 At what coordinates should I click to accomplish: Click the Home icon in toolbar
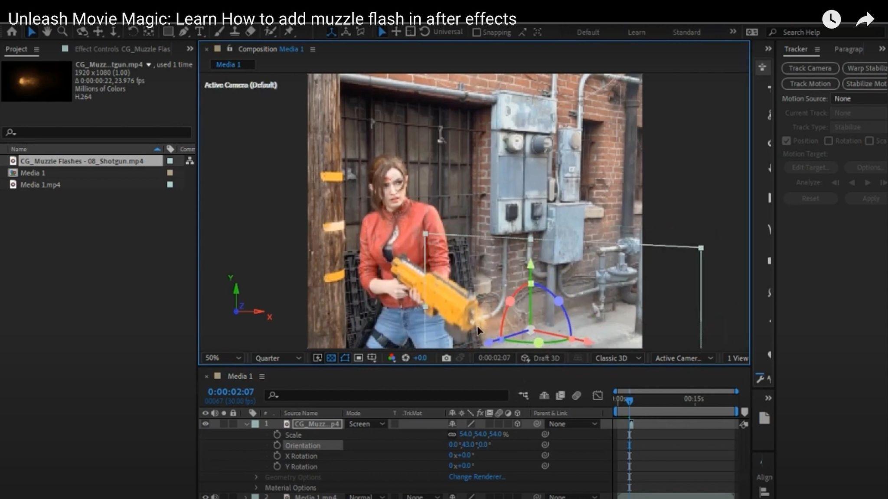(12, 32)
